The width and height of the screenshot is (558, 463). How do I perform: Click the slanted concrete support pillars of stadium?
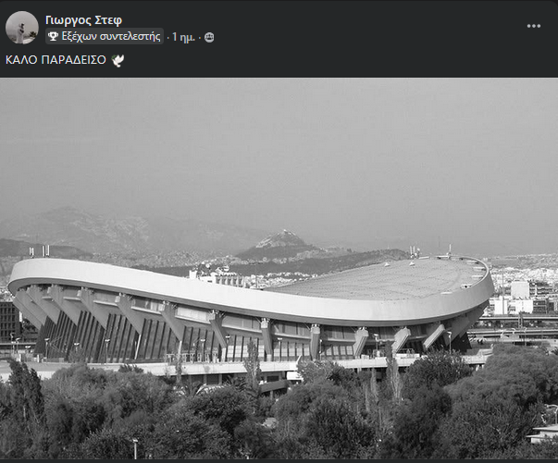click(171, 320)
